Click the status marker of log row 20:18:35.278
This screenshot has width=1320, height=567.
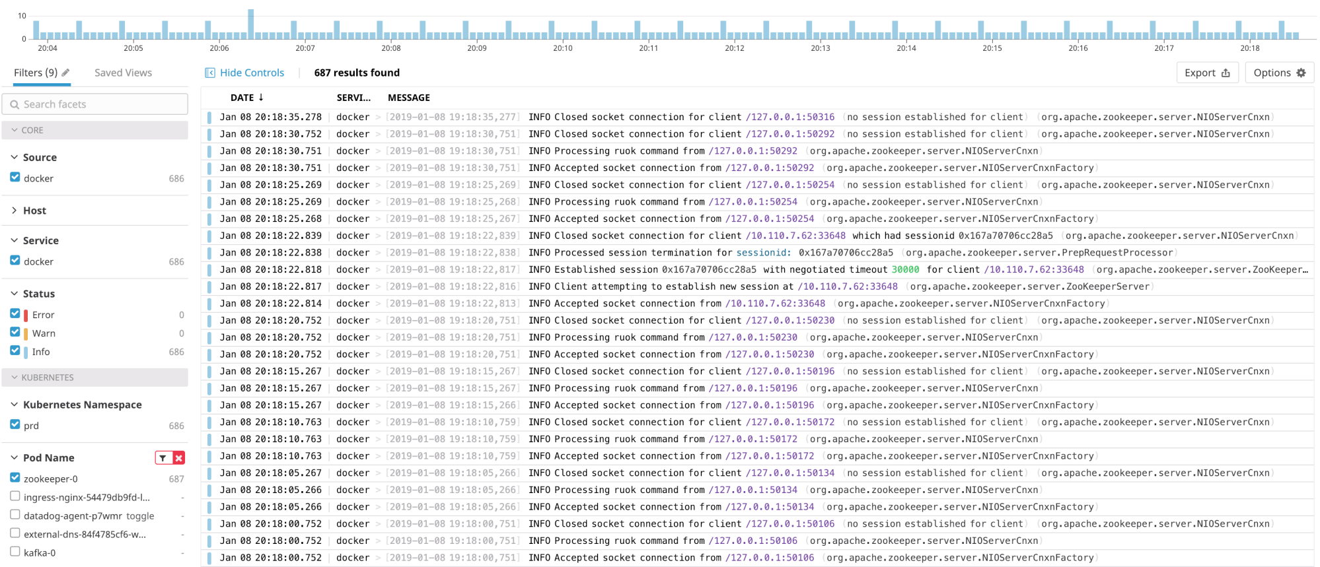209,117
